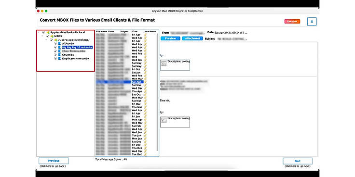Toggle checkbox for Big Big Big 55 mb.mbx
Image resolution: width=355 pixels, height=177 pixels.
click(55, 47)
